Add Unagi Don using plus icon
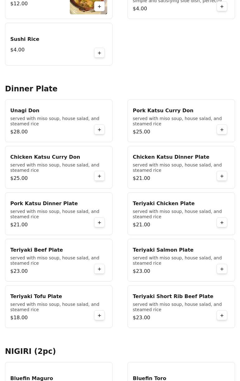Screen dimensions: 240x381 tap(99, 130)
